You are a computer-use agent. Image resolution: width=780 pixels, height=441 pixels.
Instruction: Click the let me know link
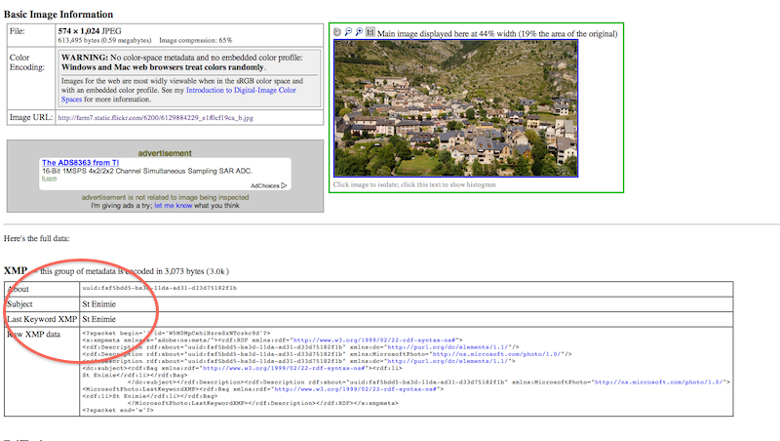click(174, 206)
